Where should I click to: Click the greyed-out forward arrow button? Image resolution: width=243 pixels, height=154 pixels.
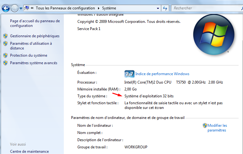tap(14, 8)
